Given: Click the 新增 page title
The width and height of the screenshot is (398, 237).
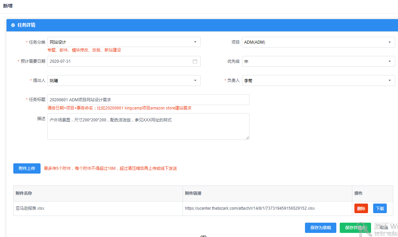Looking at the screenshot, I should tap(7, 6).
